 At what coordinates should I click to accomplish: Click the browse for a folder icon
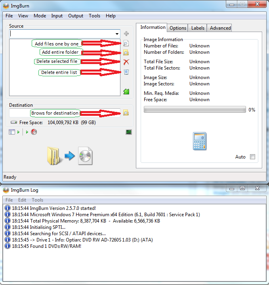tap(126, 53)
